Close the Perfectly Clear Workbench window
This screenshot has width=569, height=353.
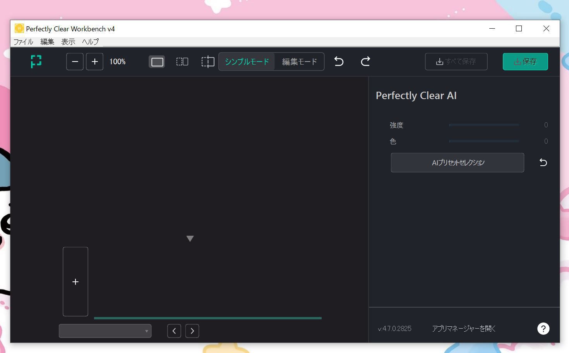coord(546,29)
